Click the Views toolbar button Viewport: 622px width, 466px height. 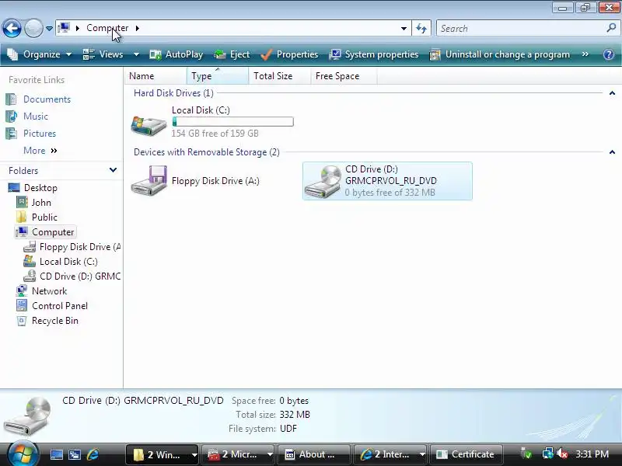click(103, 54)
